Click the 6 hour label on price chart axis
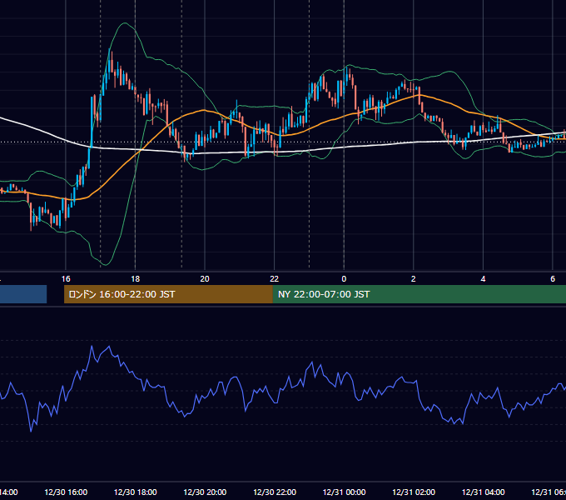 click(x=553, y=279)
